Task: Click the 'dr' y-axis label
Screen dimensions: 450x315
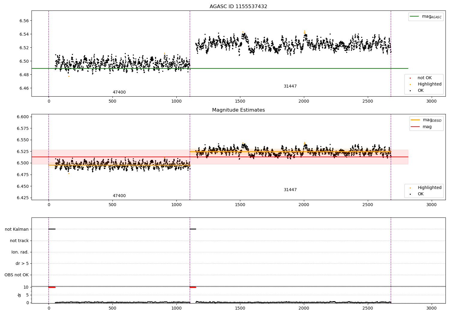Action: (x=19, y=295)
